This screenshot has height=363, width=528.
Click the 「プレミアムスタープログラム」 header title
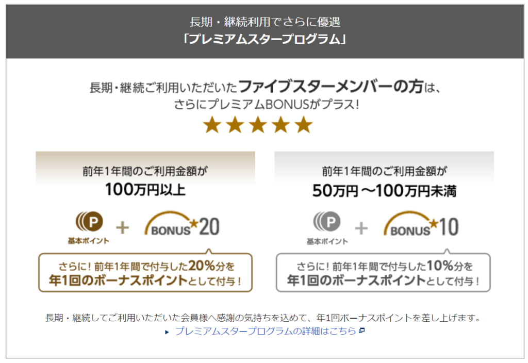(264, 39)
